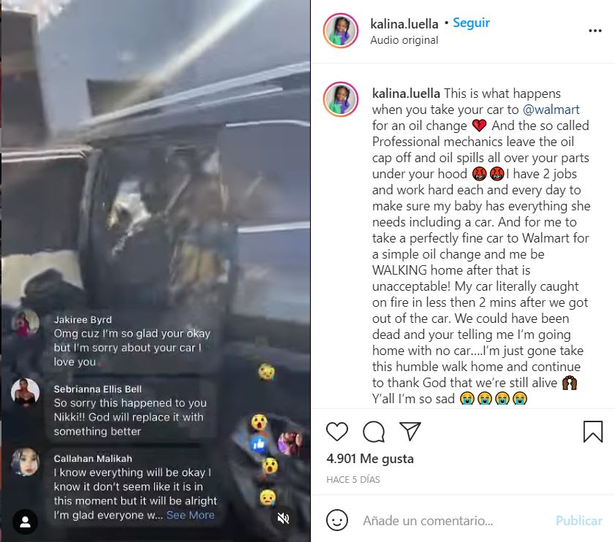Expand comment with See More link
This screenshot has height=542, width=615.
click(190, 515)
